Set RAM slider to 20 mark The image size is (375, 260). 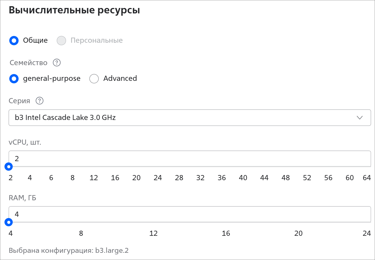[298, 233]
